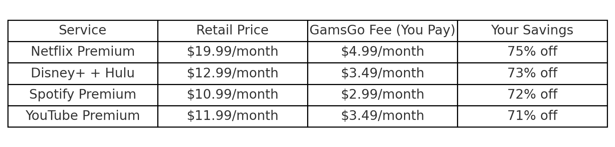615x147 pixels.
Task: Select the 73% off savings cell
Action: (x=532, y=73)
